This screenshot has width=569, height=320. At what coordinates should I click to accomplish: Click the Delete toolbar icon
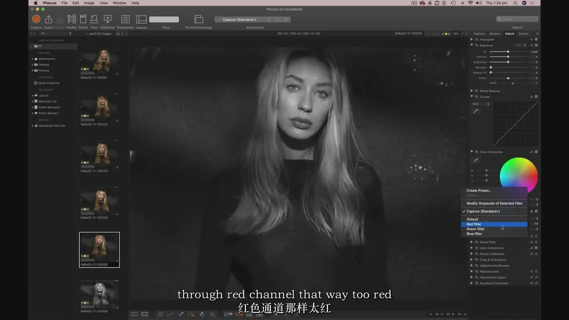click(x=83, y=19)
